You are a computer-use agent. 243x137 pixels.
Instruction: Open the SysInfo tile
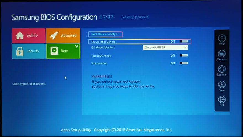29,35
